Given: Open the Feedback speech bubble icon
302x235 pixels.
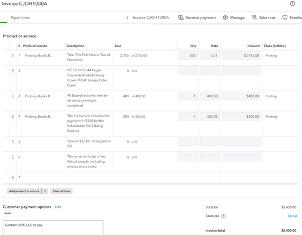Looking at the screenshot, I should coord(284,18).
